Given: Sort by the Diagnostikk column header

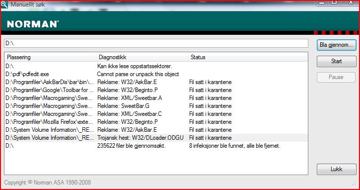Looking at the screenshot, I should pos(142,57).
